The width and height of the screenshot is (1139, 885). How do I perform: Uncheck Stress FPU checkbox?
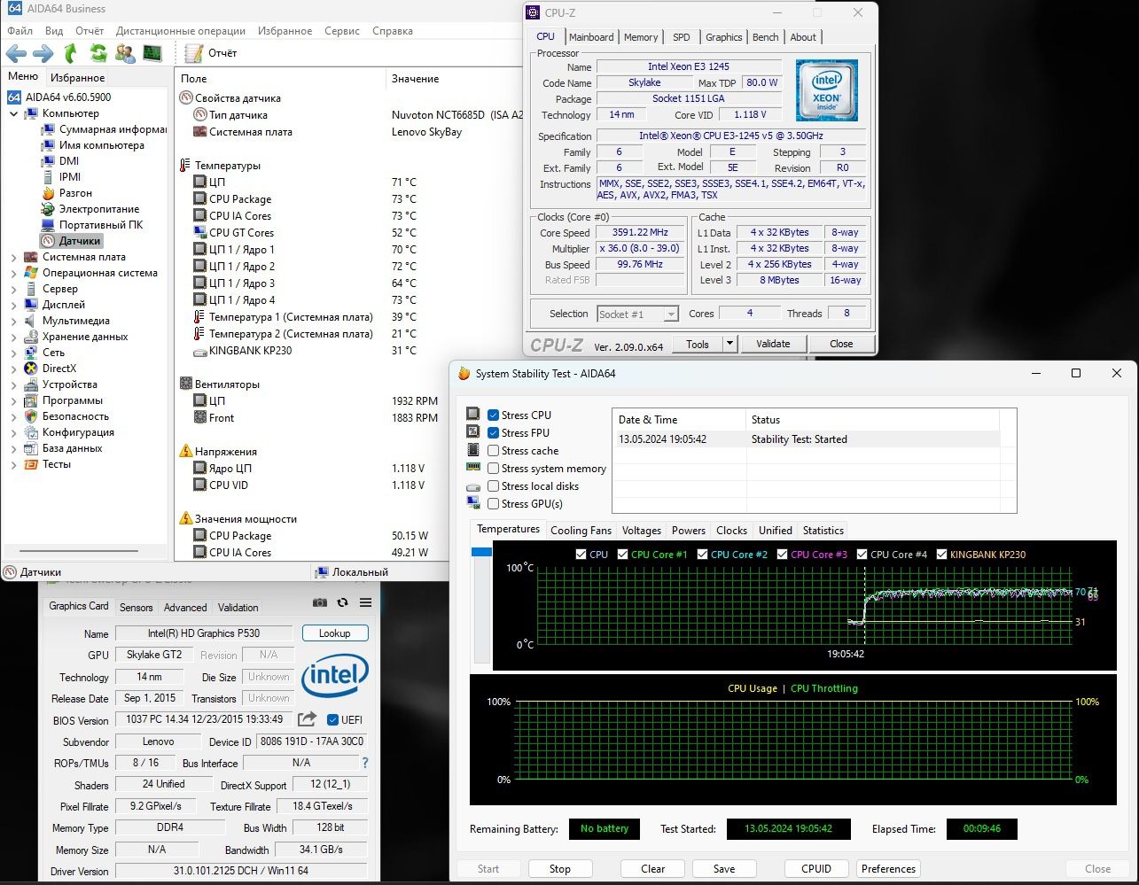494,432
